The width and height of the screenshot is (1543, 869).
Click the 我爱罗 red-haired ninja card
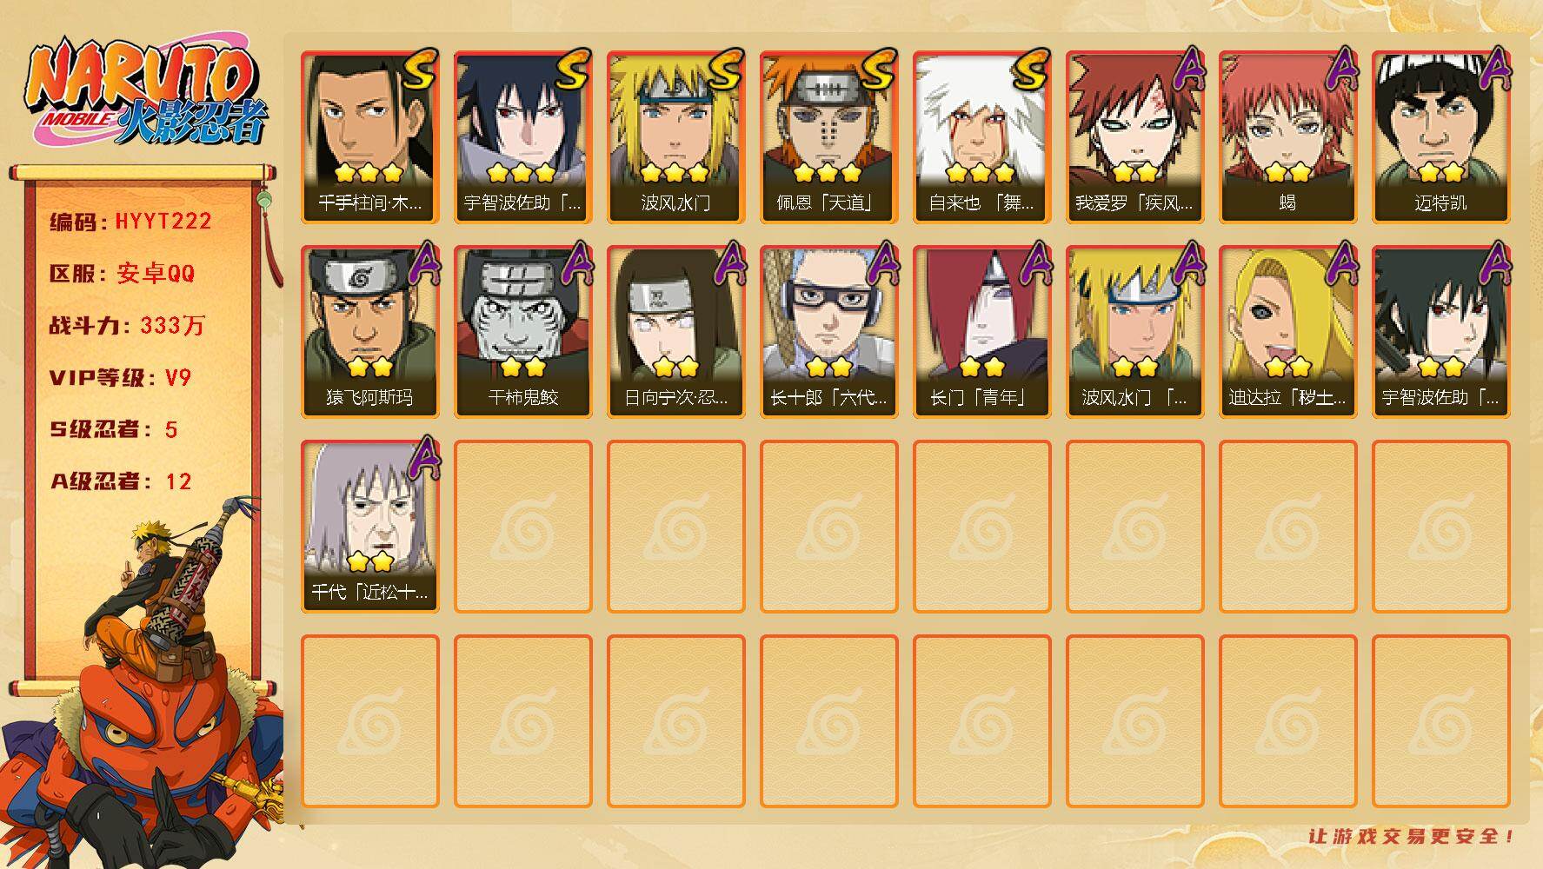tap(1134, 136)
